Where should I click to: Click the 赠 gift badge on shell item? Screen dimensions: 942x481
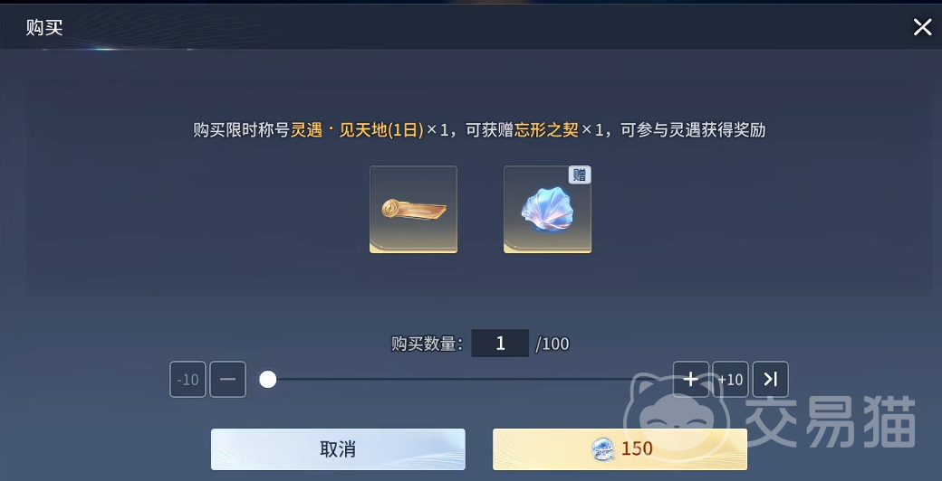click(580, 175)
